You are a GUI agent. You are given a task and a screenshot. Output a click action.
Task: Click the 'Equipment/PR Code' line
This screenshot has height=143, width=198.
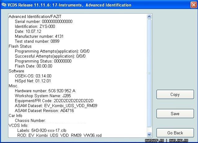[x=54, y=101]
